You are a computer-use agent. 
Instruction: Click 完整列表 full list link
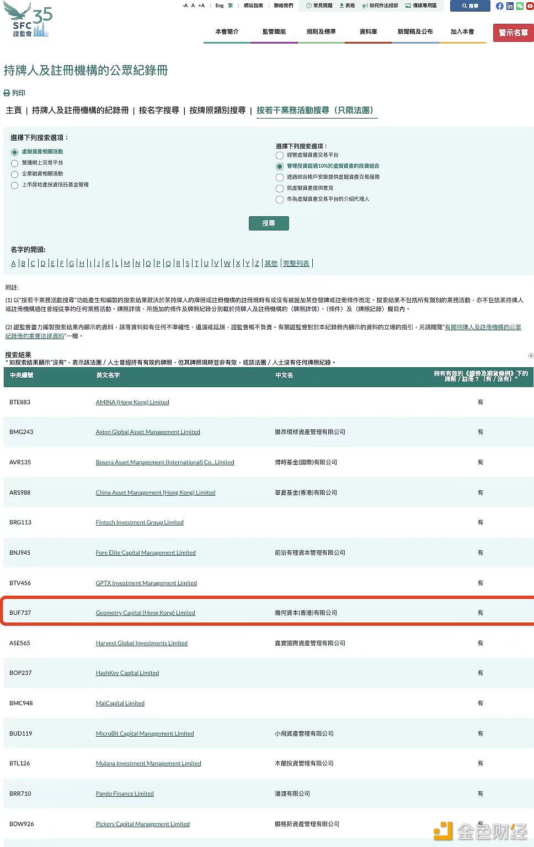point(296,264)
